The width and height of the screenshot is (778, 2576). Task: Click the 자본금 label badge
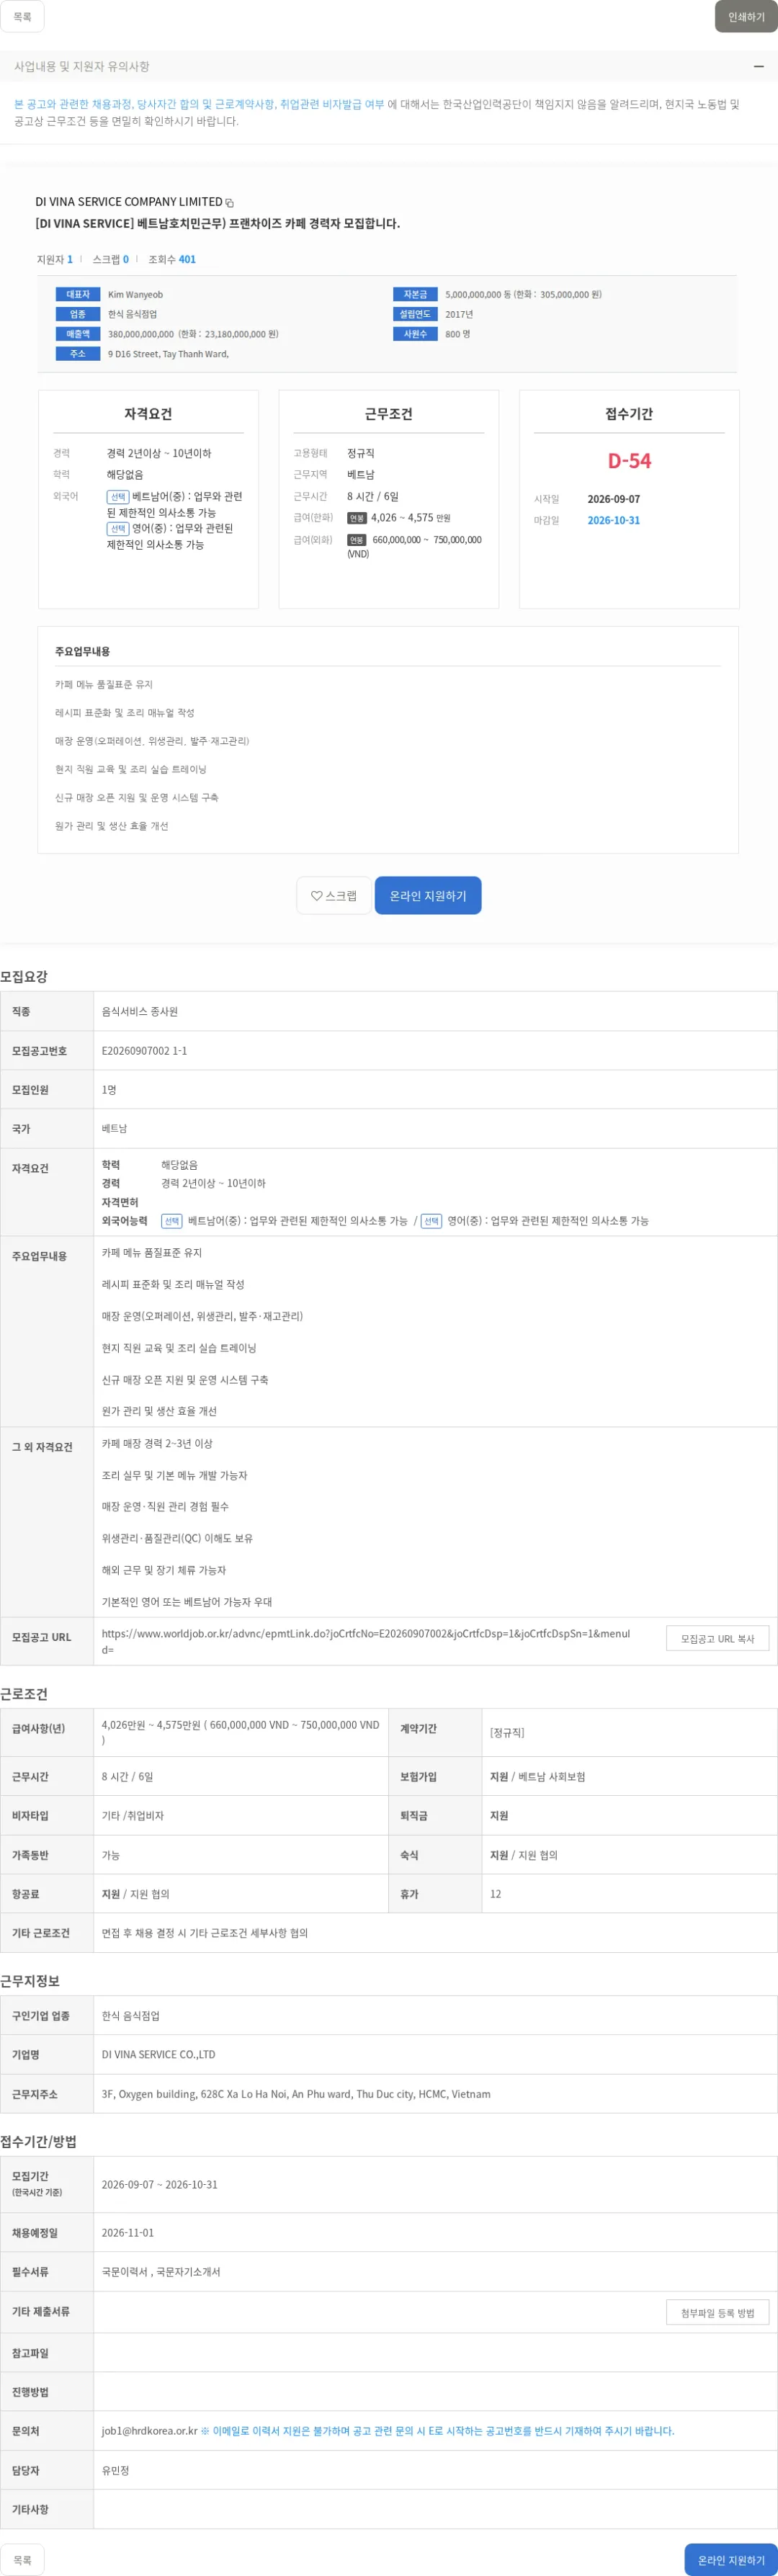(415, 294)
